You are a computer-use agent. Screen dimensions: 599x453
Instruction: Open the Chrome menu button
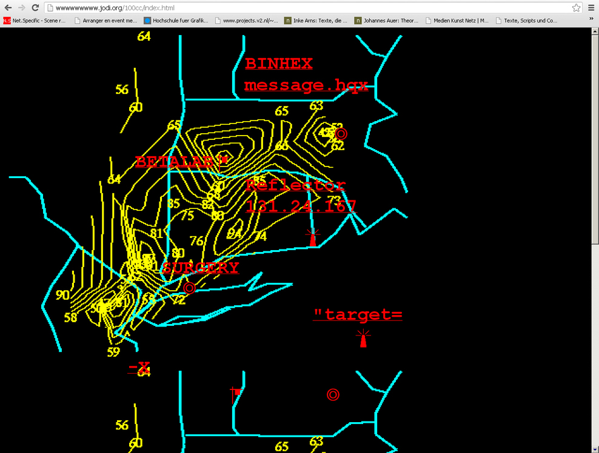coord(591,8)
